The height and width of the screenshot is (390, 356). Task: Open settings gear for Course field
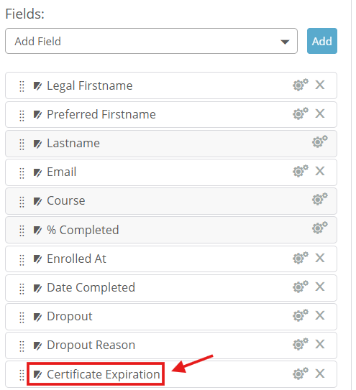pyautogui.click(x=320, y=199)
